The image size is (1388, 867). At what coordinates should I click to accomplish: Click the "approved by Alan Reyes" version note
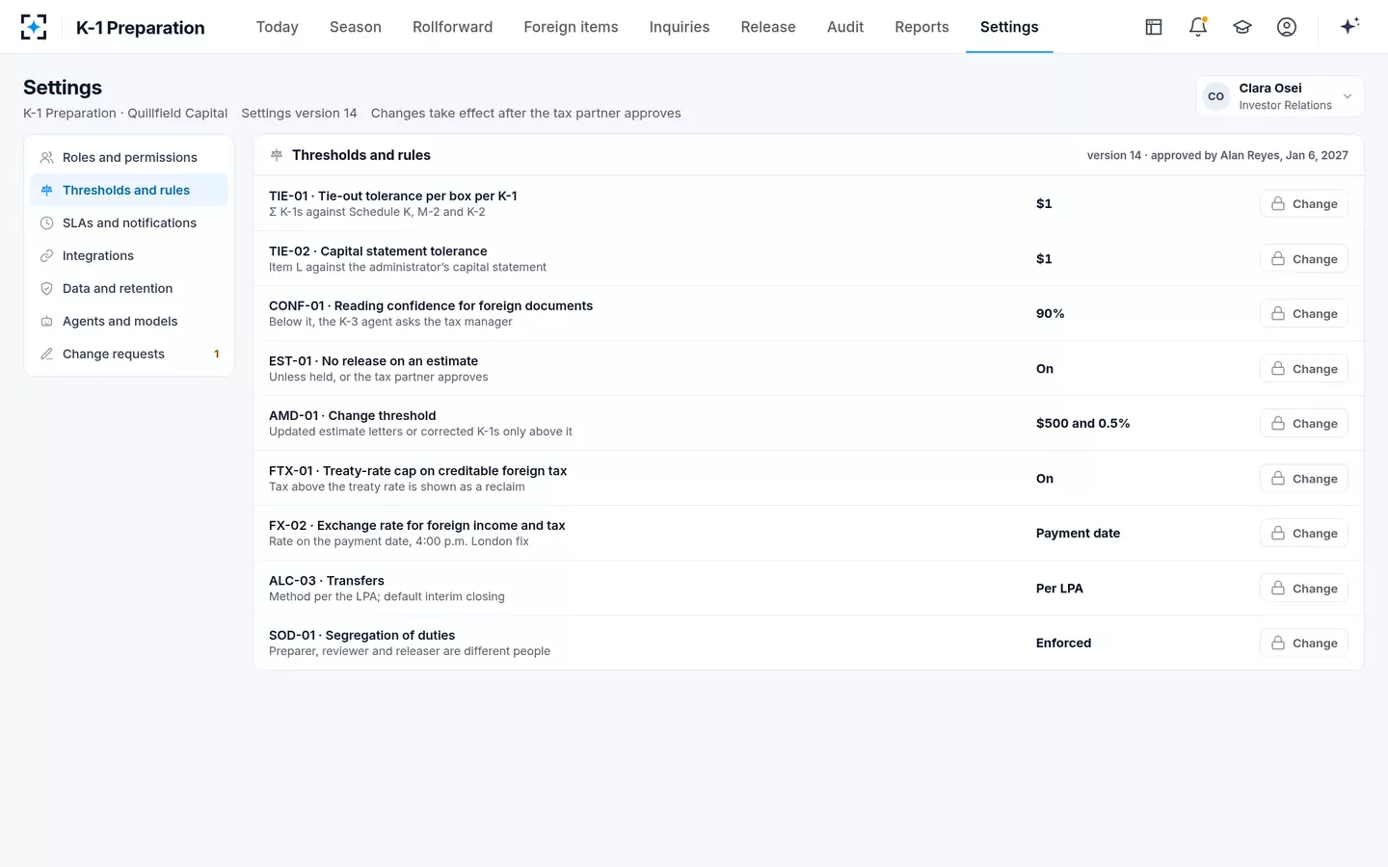[1217, 155]
